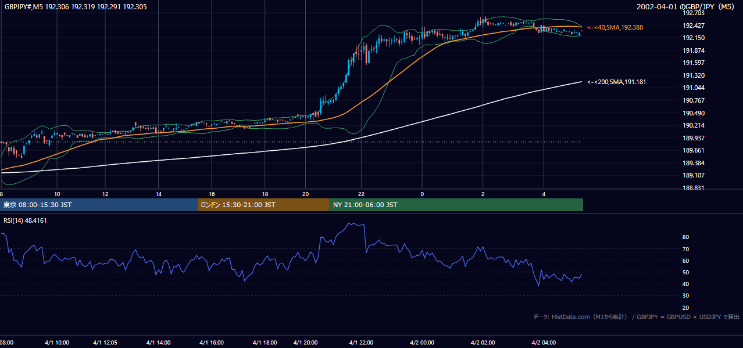Click the 4/1 10:00 bottom date label
743x348 pixels.
(57, 343)
